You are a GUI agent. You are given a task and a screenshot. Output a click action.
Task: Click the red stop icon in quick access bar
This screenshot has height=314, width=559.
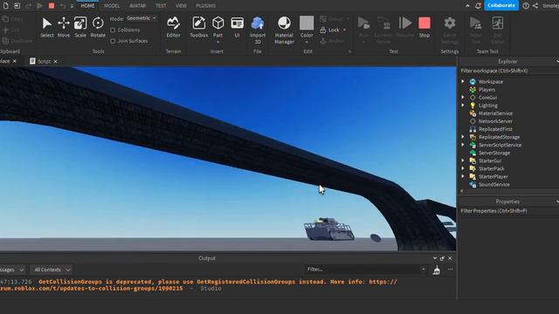pyautogui.click(x=52, y=6)
